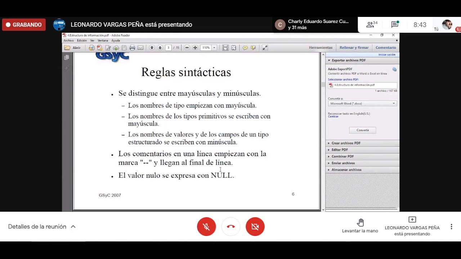
Task: Go to previous page with up arrow
Action: click(x=152, y=47)
